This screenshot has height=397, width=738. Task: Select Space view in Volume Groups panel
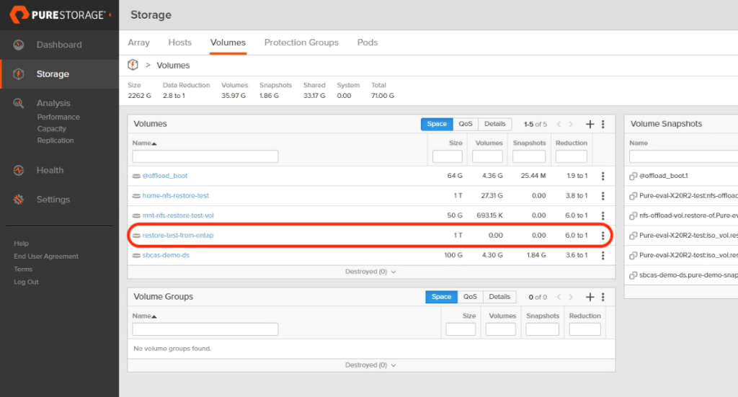point(441,297)
